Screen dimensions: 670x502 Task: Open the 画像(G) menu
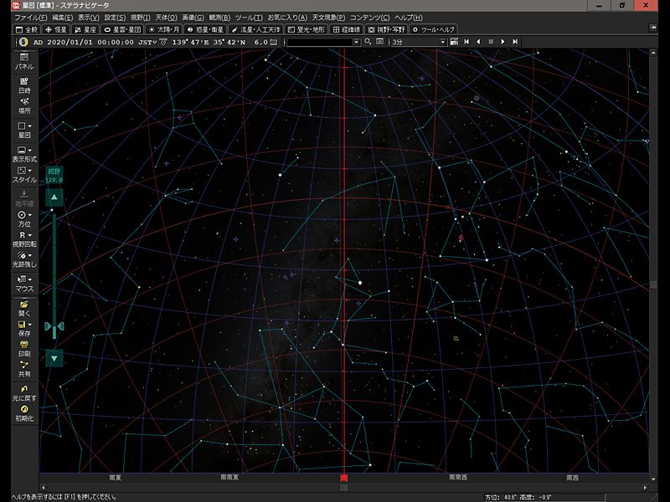pos(193,18)
